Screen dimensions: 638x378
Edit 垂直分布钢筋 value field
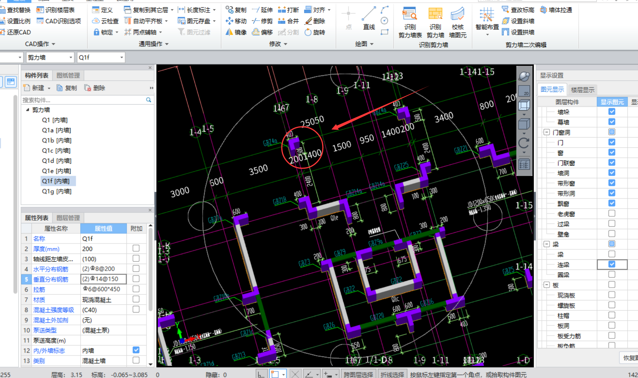(103, 279)
